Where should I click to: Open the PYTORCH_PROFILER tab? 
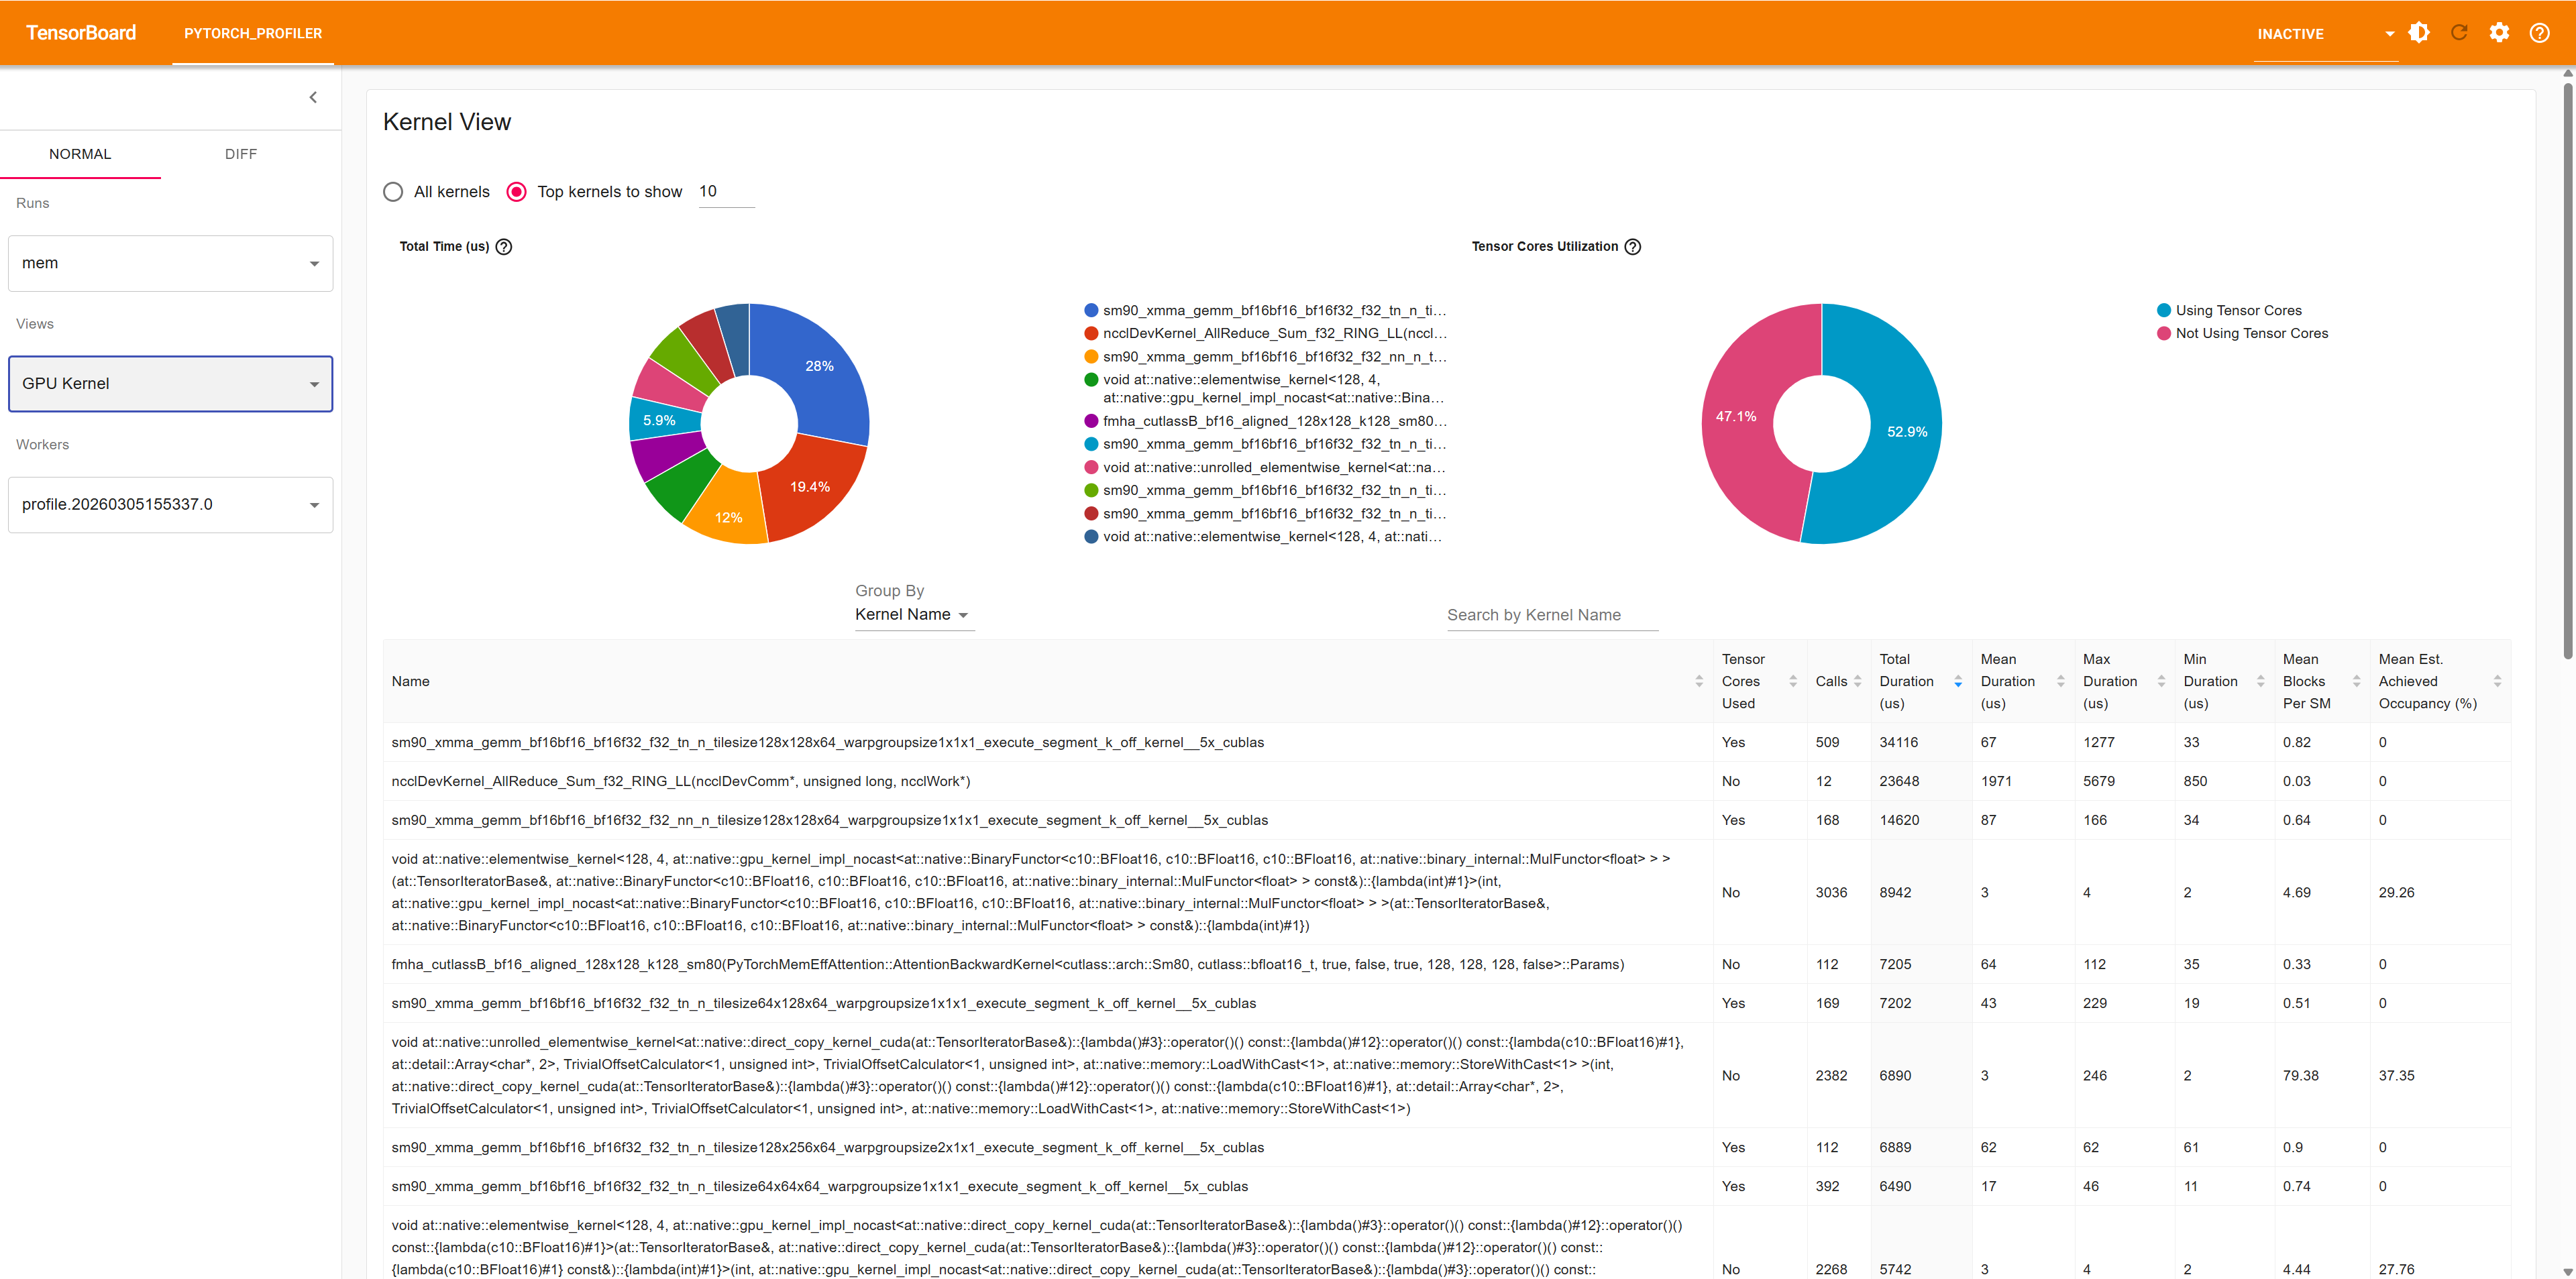[253, 33]
